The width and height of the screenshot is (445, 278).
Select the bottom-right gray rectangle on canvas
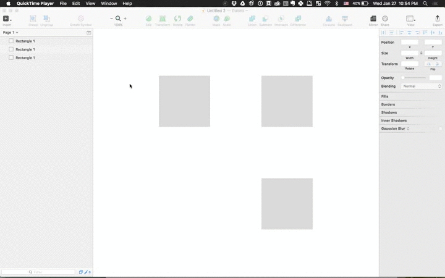pyautogui.click(x=287, y=204)
